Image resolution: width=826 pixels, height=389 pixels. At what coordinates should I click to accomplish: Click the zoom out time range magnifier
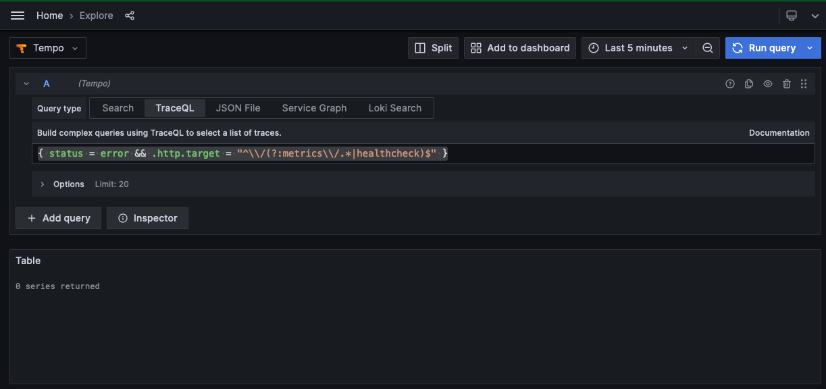[x=708, y=48]
